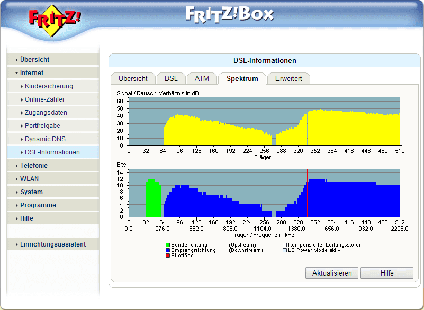Open Dynamic DNS page
Viewport: 424px width, 310px height.
[x=45, y=139]
